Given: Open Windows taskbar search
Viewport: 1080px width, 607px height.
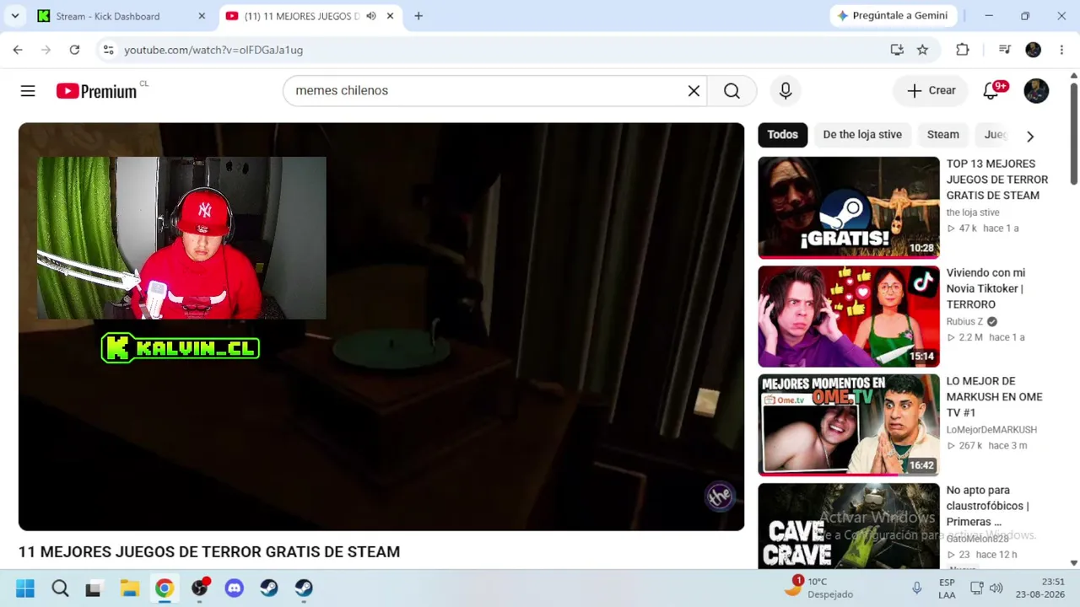Looking at the screenshot, I should tap(60, 588).
